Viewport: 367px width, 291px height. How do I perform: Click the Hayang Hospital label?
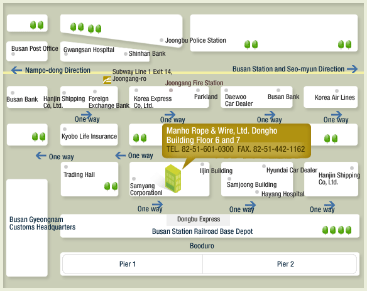283,194
